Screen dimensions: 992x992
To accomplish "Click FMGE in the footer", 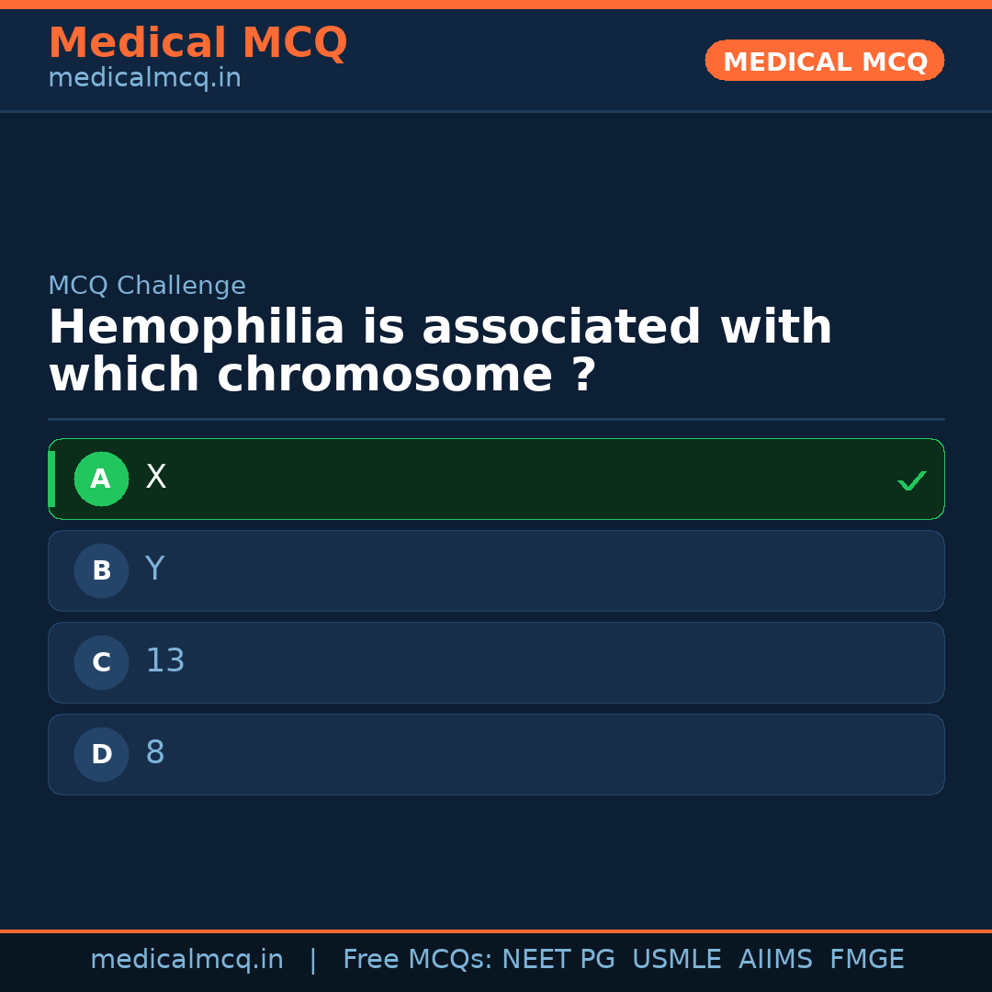I will click(866, 960).
